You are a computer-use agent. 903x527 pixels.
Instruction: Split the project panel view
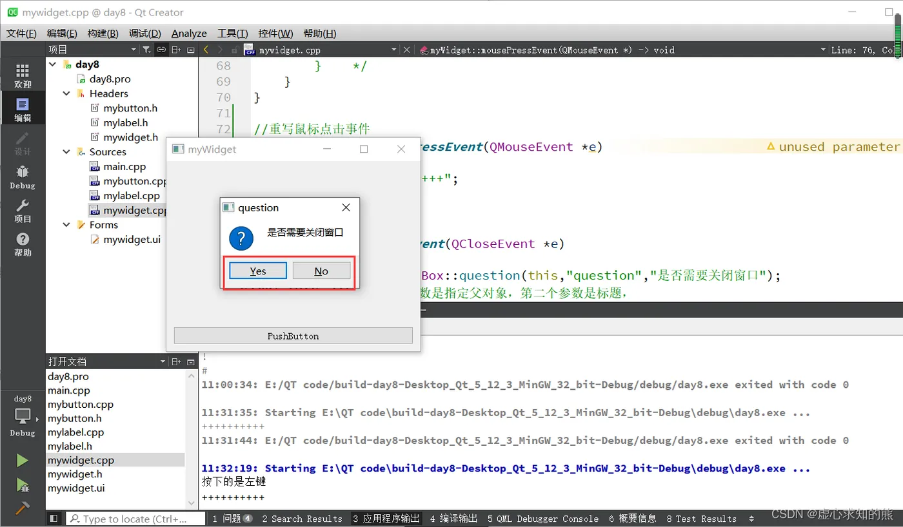[x=176, y=50]
